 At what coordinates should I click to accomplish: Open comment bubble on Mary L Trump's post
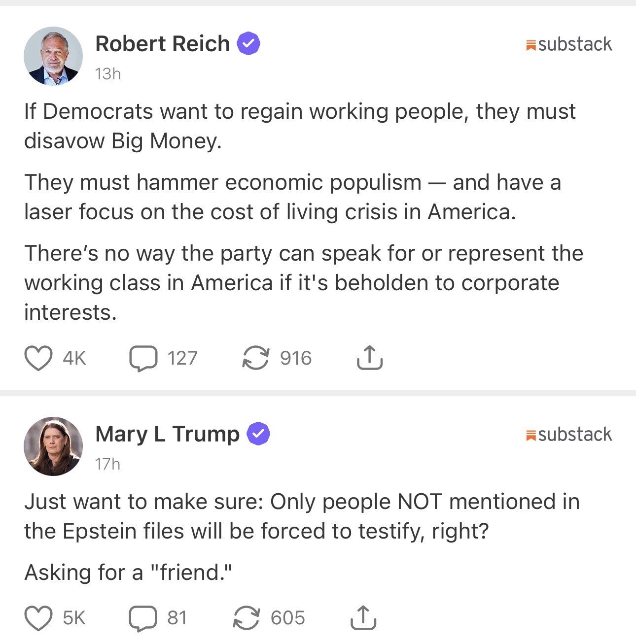[x=143, y=618]
